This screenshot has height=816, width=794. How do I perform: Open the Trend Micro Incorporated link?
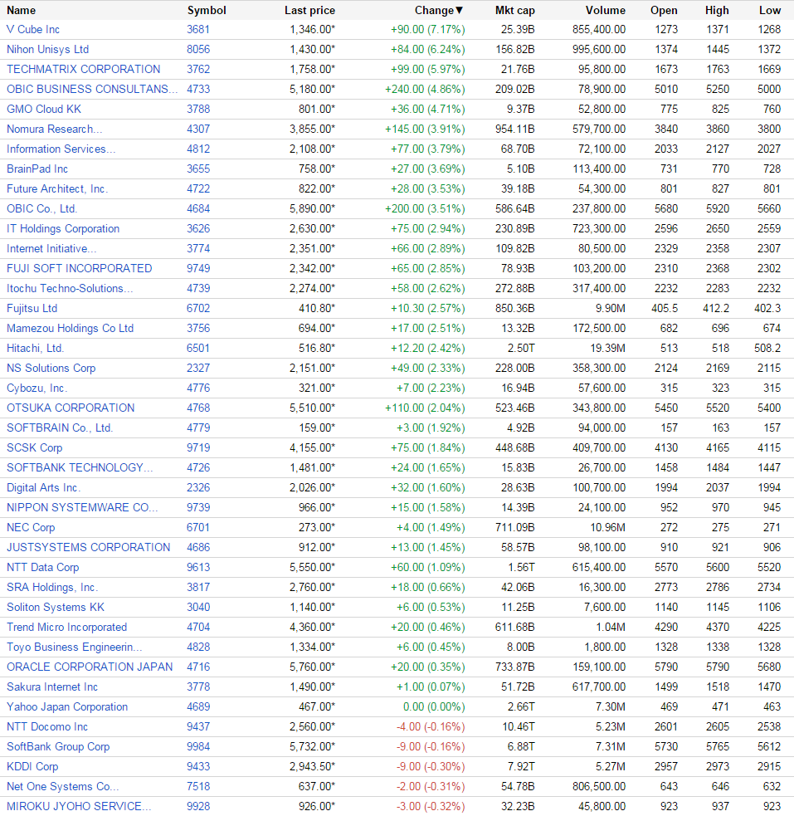pos(66,628)
